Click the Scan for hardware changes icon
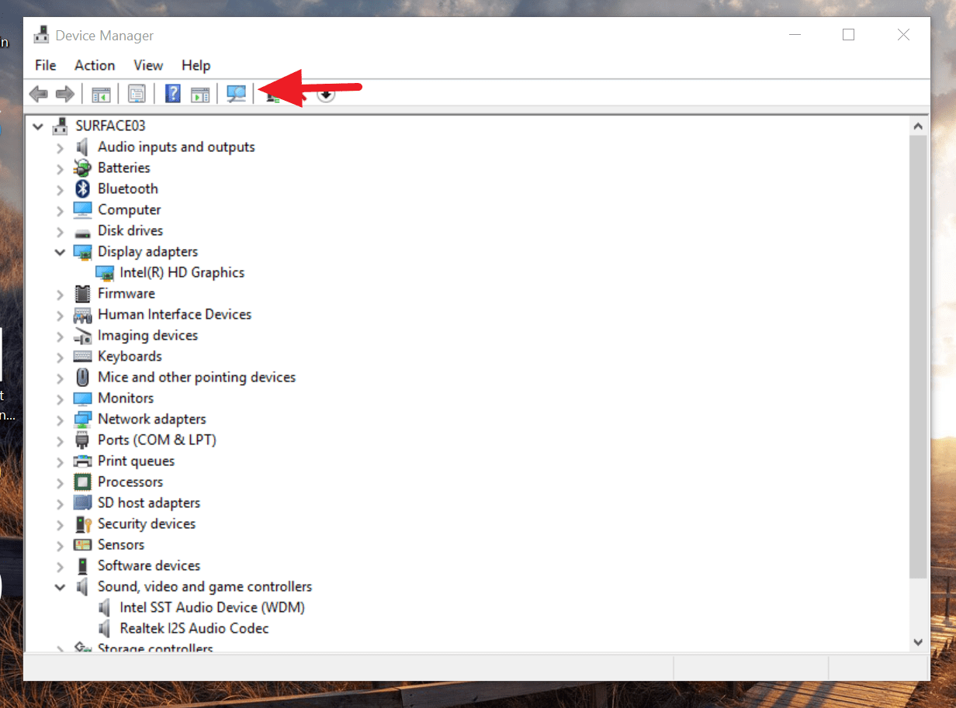The image size is (956, 708). point(236,93)
